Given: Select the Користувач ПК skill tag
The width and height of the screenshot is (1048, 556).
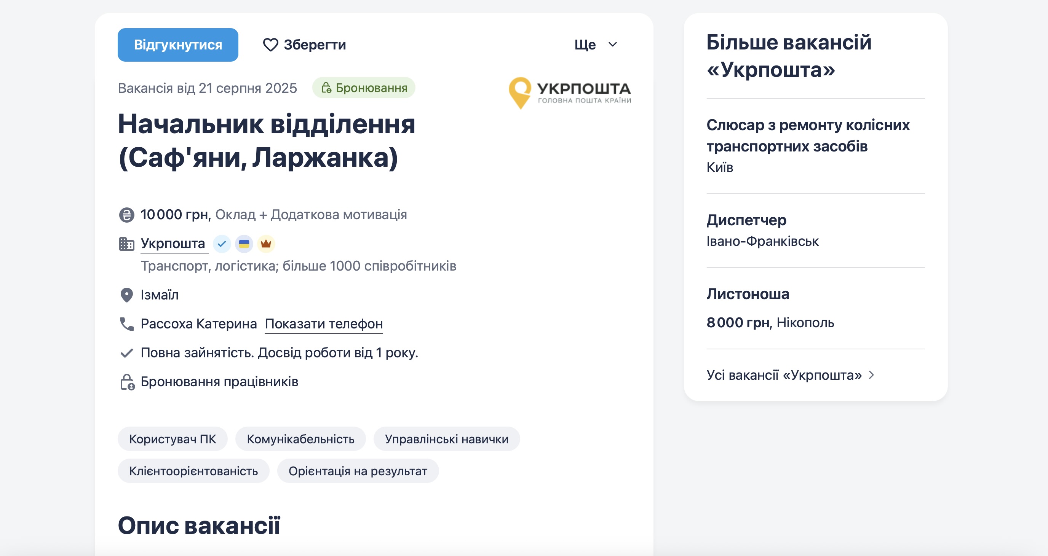Looking at the screenshot, I should pyautogui.click(x=173, y=439).
